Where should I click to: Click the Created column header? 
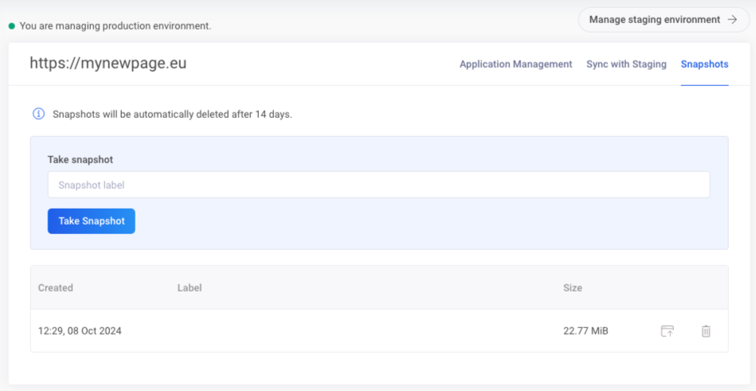point(56,287)
